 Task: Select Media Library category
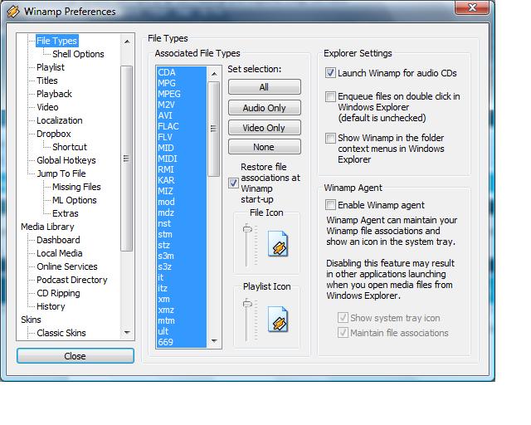point(47,227)
